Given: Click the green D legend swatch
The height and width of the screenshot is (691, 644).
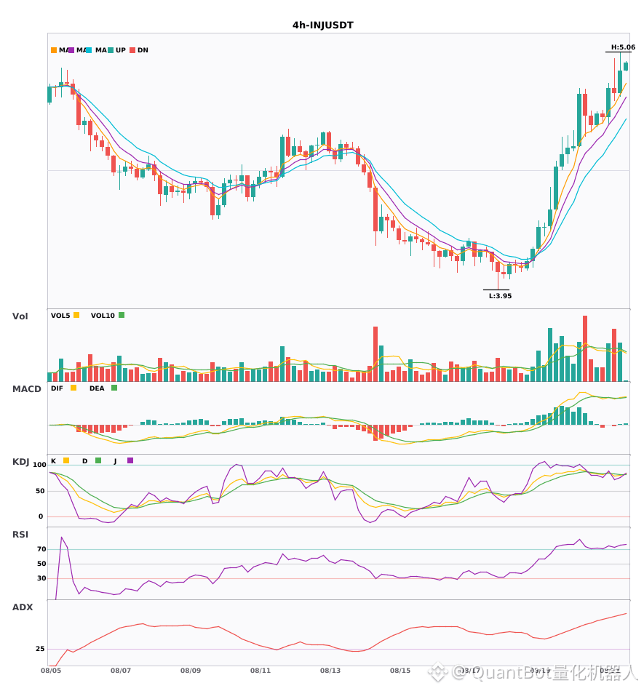Looking at the screenshot, I should [98, 460].
